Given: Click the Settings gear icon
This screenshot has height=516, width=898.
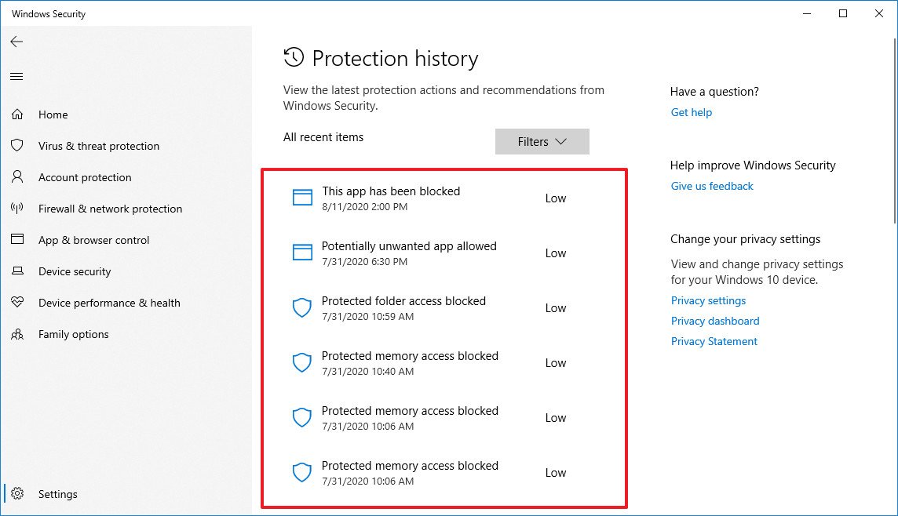Looking at the screenshot, I should click(x=17, y=494).
